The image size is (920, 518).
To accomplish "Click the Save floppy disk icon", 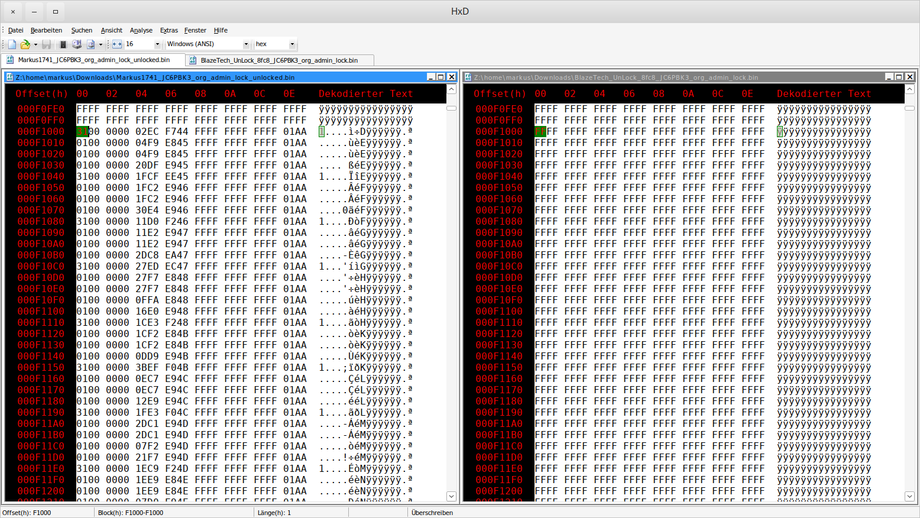I will click(46, 44).
